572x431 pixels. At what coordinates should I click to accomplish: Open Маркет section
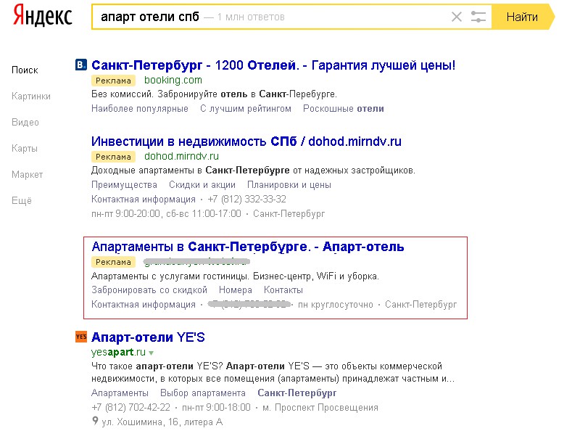coord(28,175)
